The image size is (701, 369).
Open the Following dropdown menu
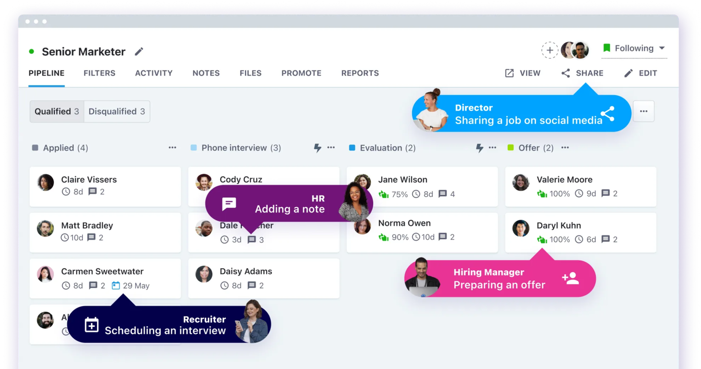(634, 48)
